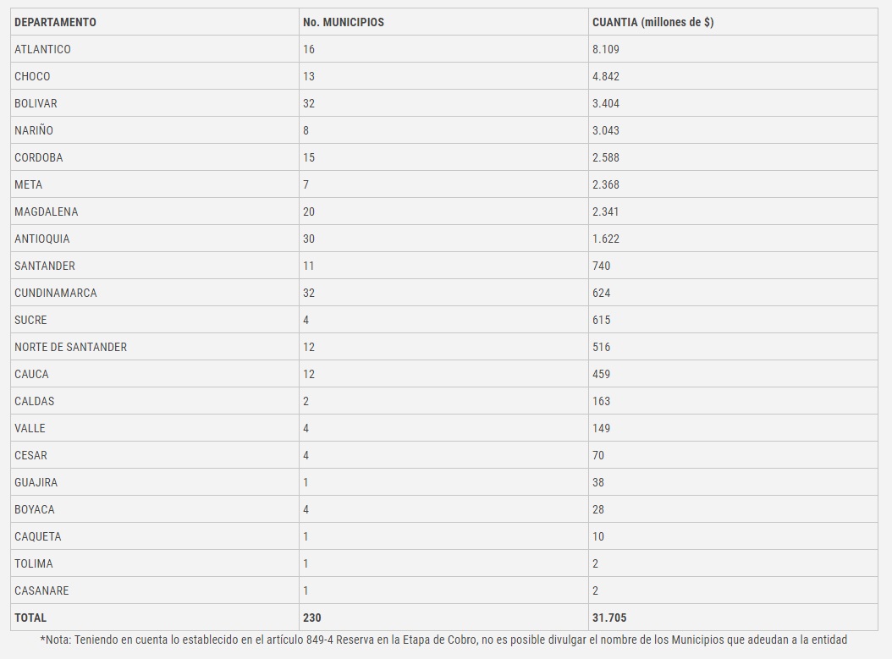The height and width of the screenshot is (659, 892).
Task: Select the CHOCO row name
Action: (x=32, y=76)
